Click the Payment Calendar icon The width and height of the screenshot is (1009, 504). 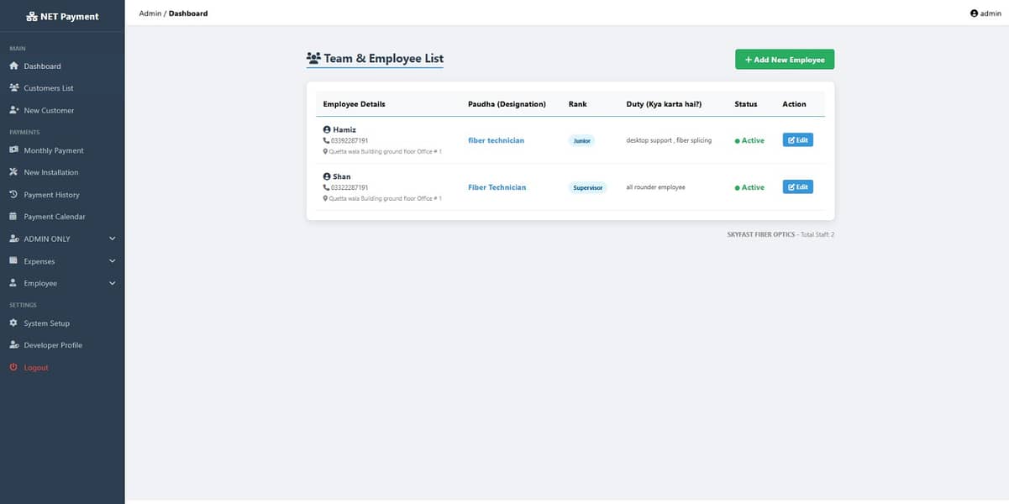tap(13, 216)
